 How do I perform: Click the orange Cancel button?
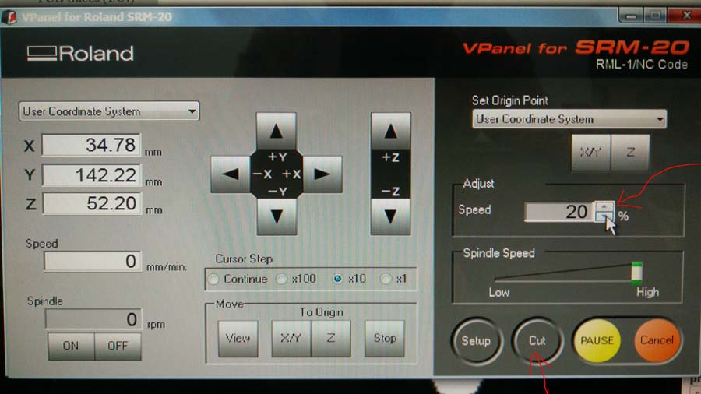[657, 340]
